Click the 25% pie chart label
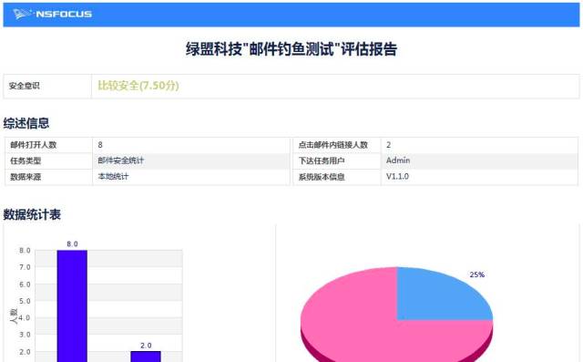The image size is (583, 362). pyautogui.click(x=477, y=274)
